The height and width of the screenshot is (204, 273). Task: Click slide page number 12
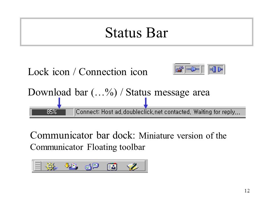247,191
